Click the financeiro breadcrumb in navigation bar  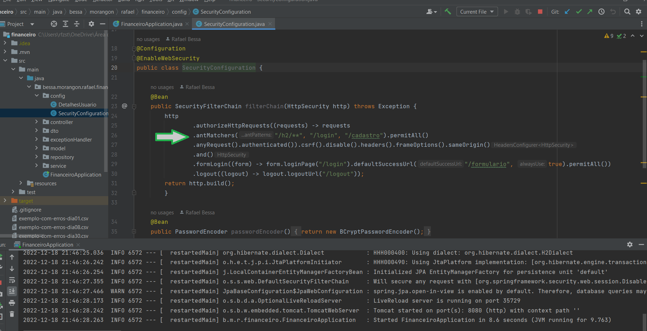click(153, 12)
